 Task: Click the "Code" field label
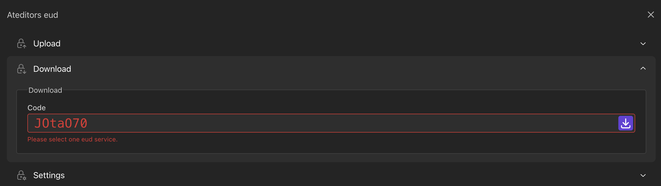click(37, 108)
